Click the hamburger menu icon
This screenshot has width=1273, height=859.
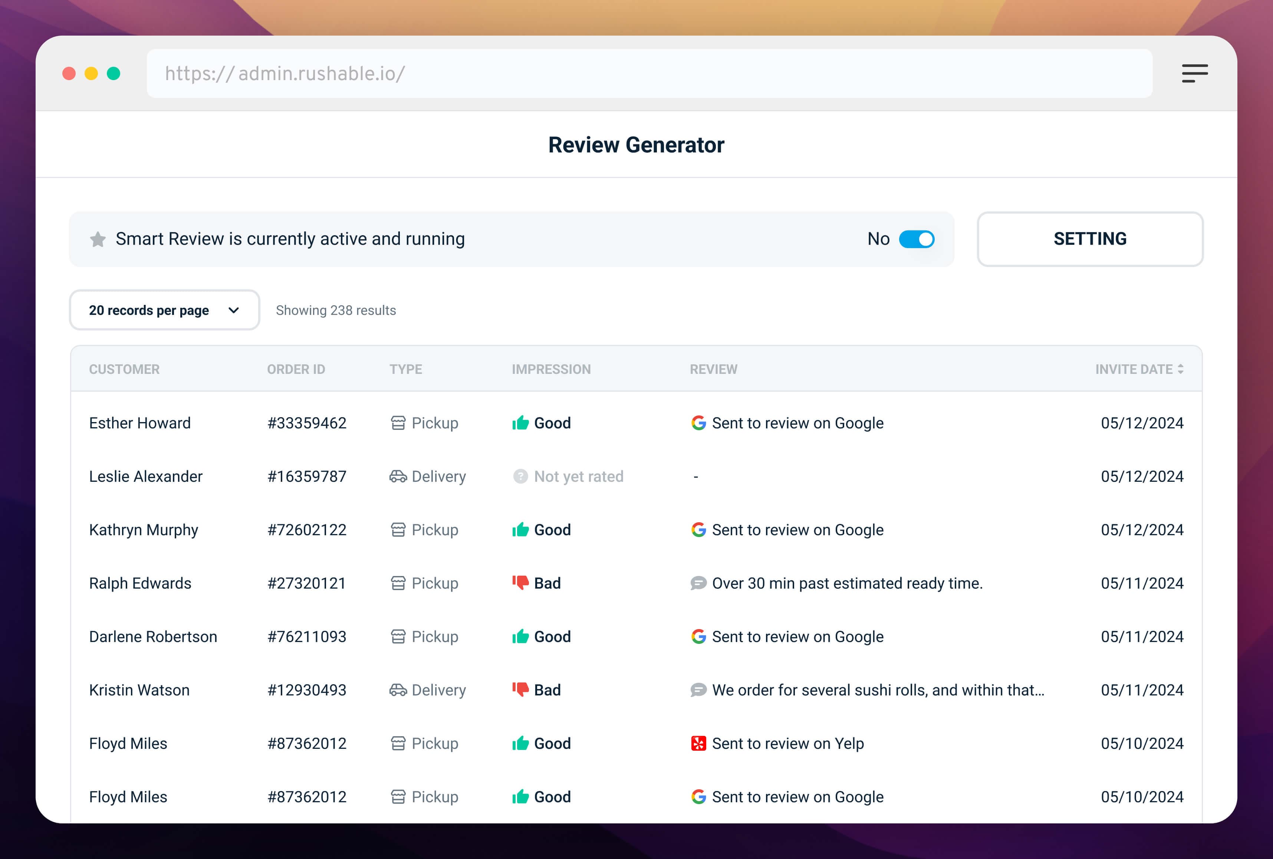[1195, 73]
